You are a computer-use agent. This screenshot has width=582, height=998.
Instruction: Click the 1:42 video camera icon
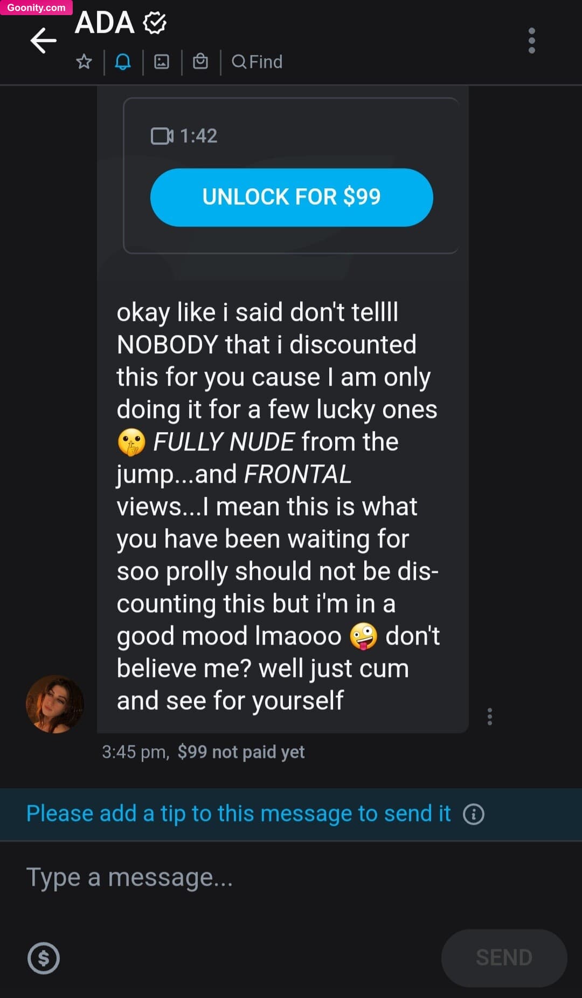[162, 136]
